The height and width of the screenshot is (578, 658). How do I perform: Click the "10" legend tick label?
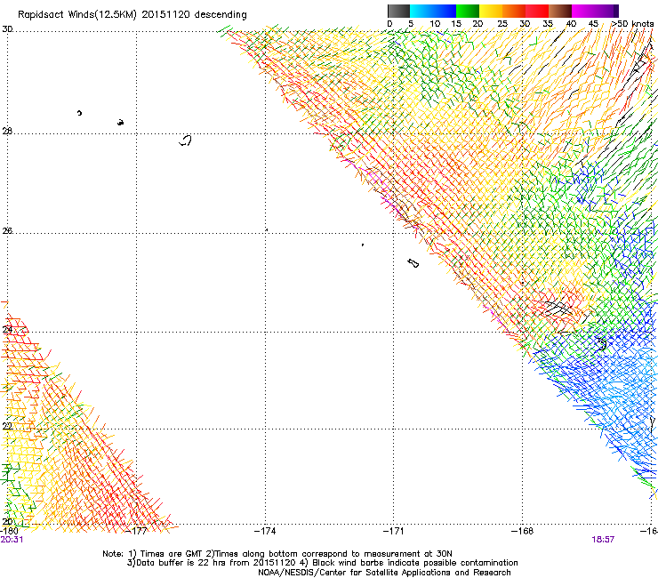pyautogui.click(x=435, y=24)
